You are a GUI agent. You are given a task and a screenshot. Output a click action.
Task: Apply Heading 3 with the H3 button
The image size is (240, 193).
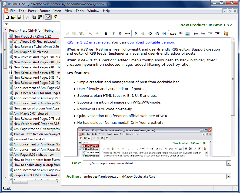pyautogui.click(x=156, y=34)
